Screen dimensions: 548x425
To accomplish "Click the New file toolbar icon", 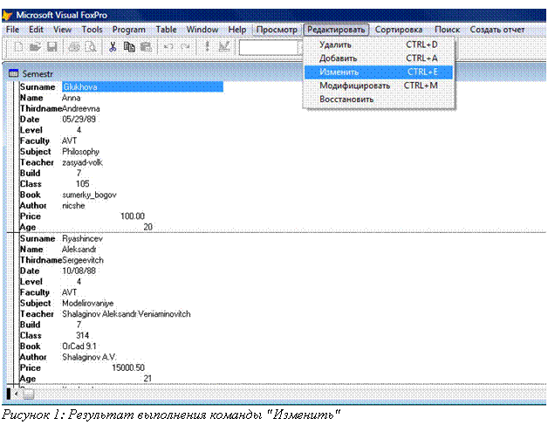I will click(17, 46).
